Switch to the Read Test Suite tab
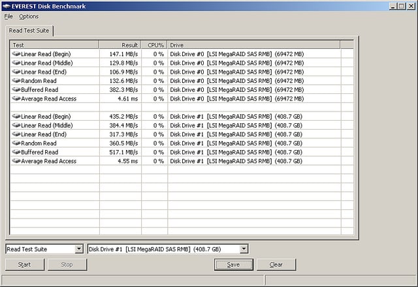 [x=30, y=31]
